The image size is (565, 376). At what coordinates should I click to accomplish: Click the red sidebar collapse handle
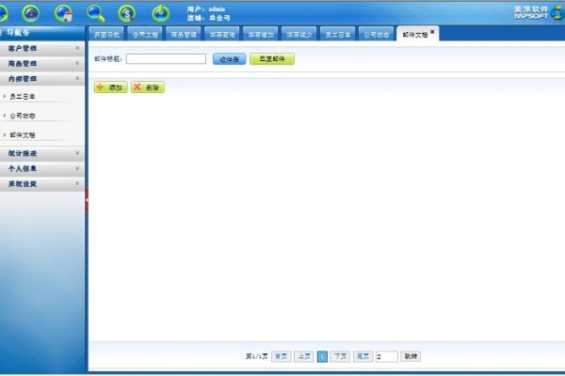coord(87,199)
